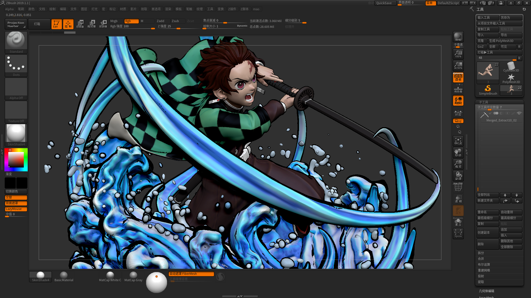531x298 pixels.
Task: Toggle PolyF polyframe display icon
Action: pos(458,187)
